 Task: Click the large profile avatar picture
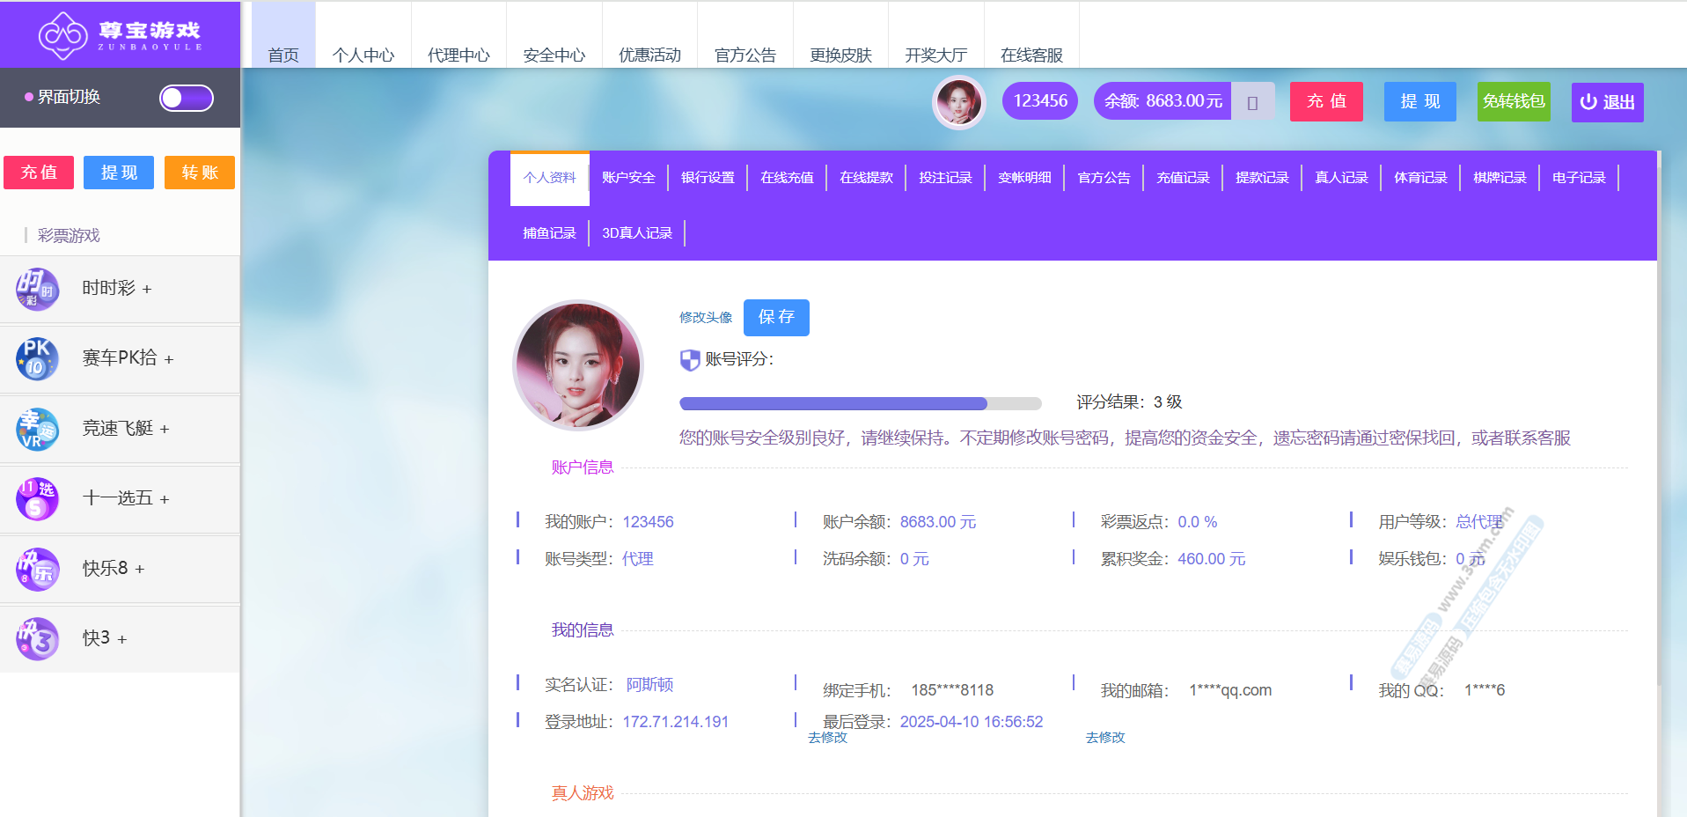point(578,365)
